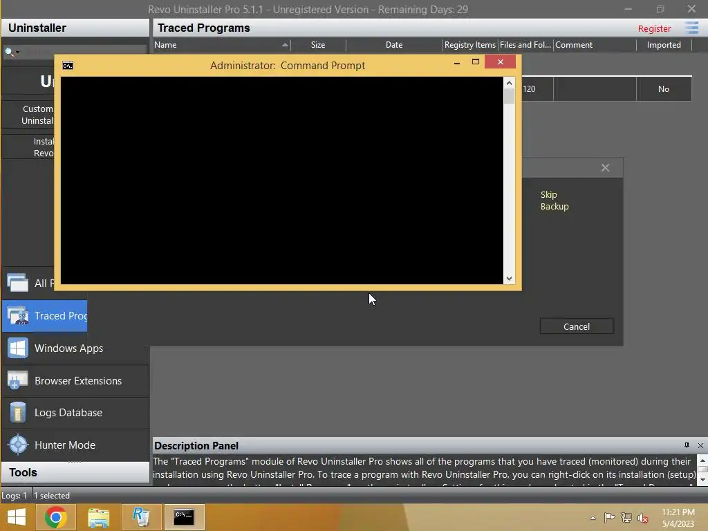Click Command Prompt scrollbar thumb
The height and width of the screenshot is (531, 708).
tap(509, 96)
